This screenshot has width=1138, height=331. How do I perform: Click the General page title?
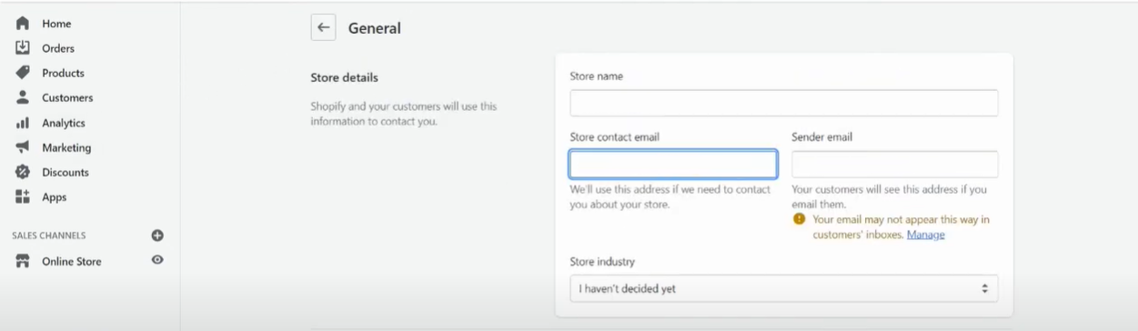(375, 28)
